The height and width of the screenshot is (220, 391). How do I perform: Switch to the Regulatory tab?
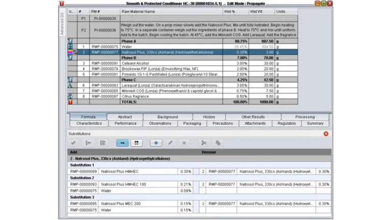287,123
